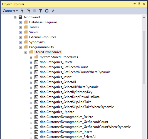Screen dimensions: 148x139
Task: Click the Northwind database cylinder icon
Action: click(x=20, y=17)
